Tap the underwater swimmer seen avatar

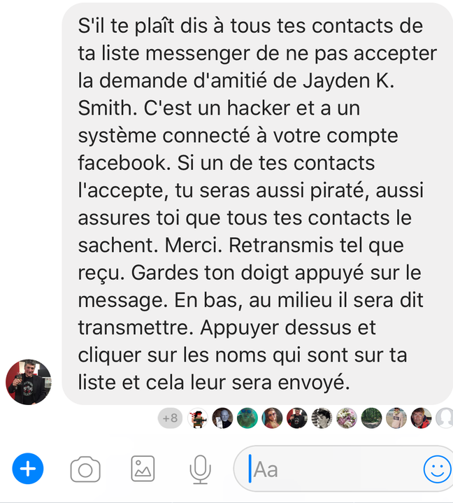[247, 418]
